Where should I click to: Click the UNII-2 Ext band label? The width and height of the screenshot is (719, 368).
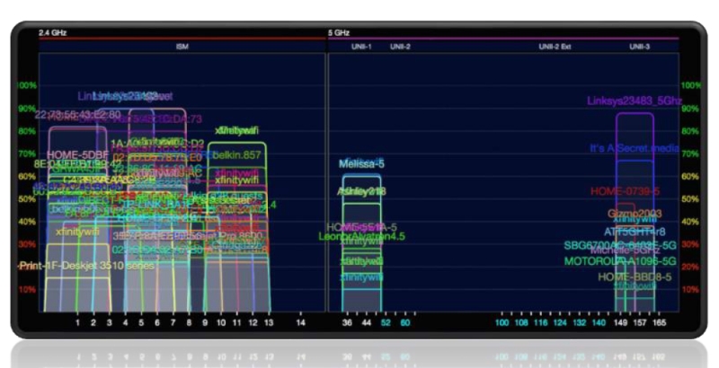(x=555, y=47)
